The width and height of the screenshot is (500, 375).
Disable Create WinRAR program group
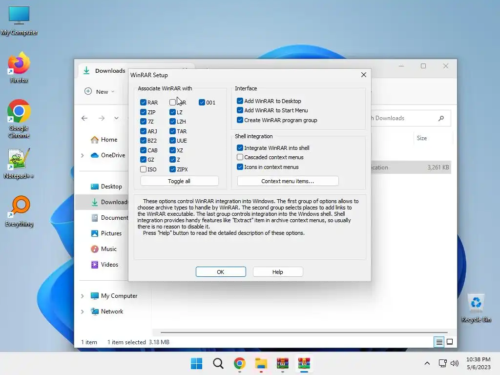pyautogui.click(x=240, y=120)
